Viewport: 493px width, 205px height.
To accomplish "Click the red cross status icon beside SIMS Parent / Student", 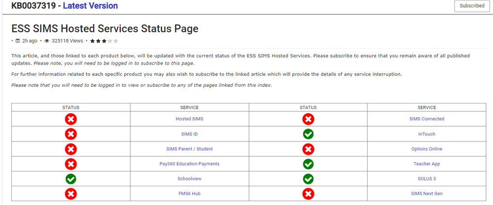I will click(70, 149).
